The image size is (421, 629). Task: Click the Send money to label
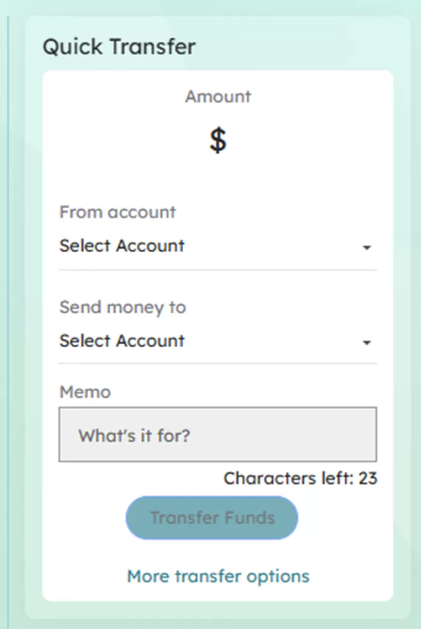121,307
